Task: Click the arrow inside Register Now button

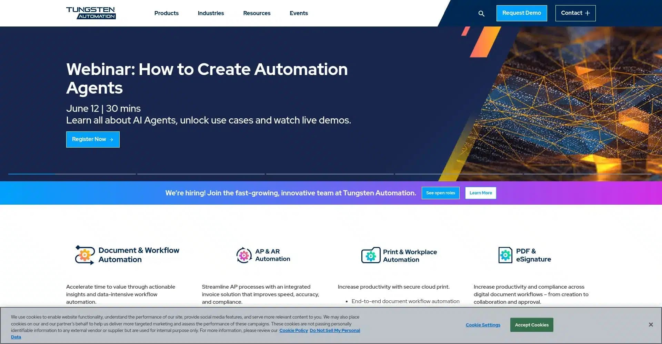Action: [x=111, y=139]
